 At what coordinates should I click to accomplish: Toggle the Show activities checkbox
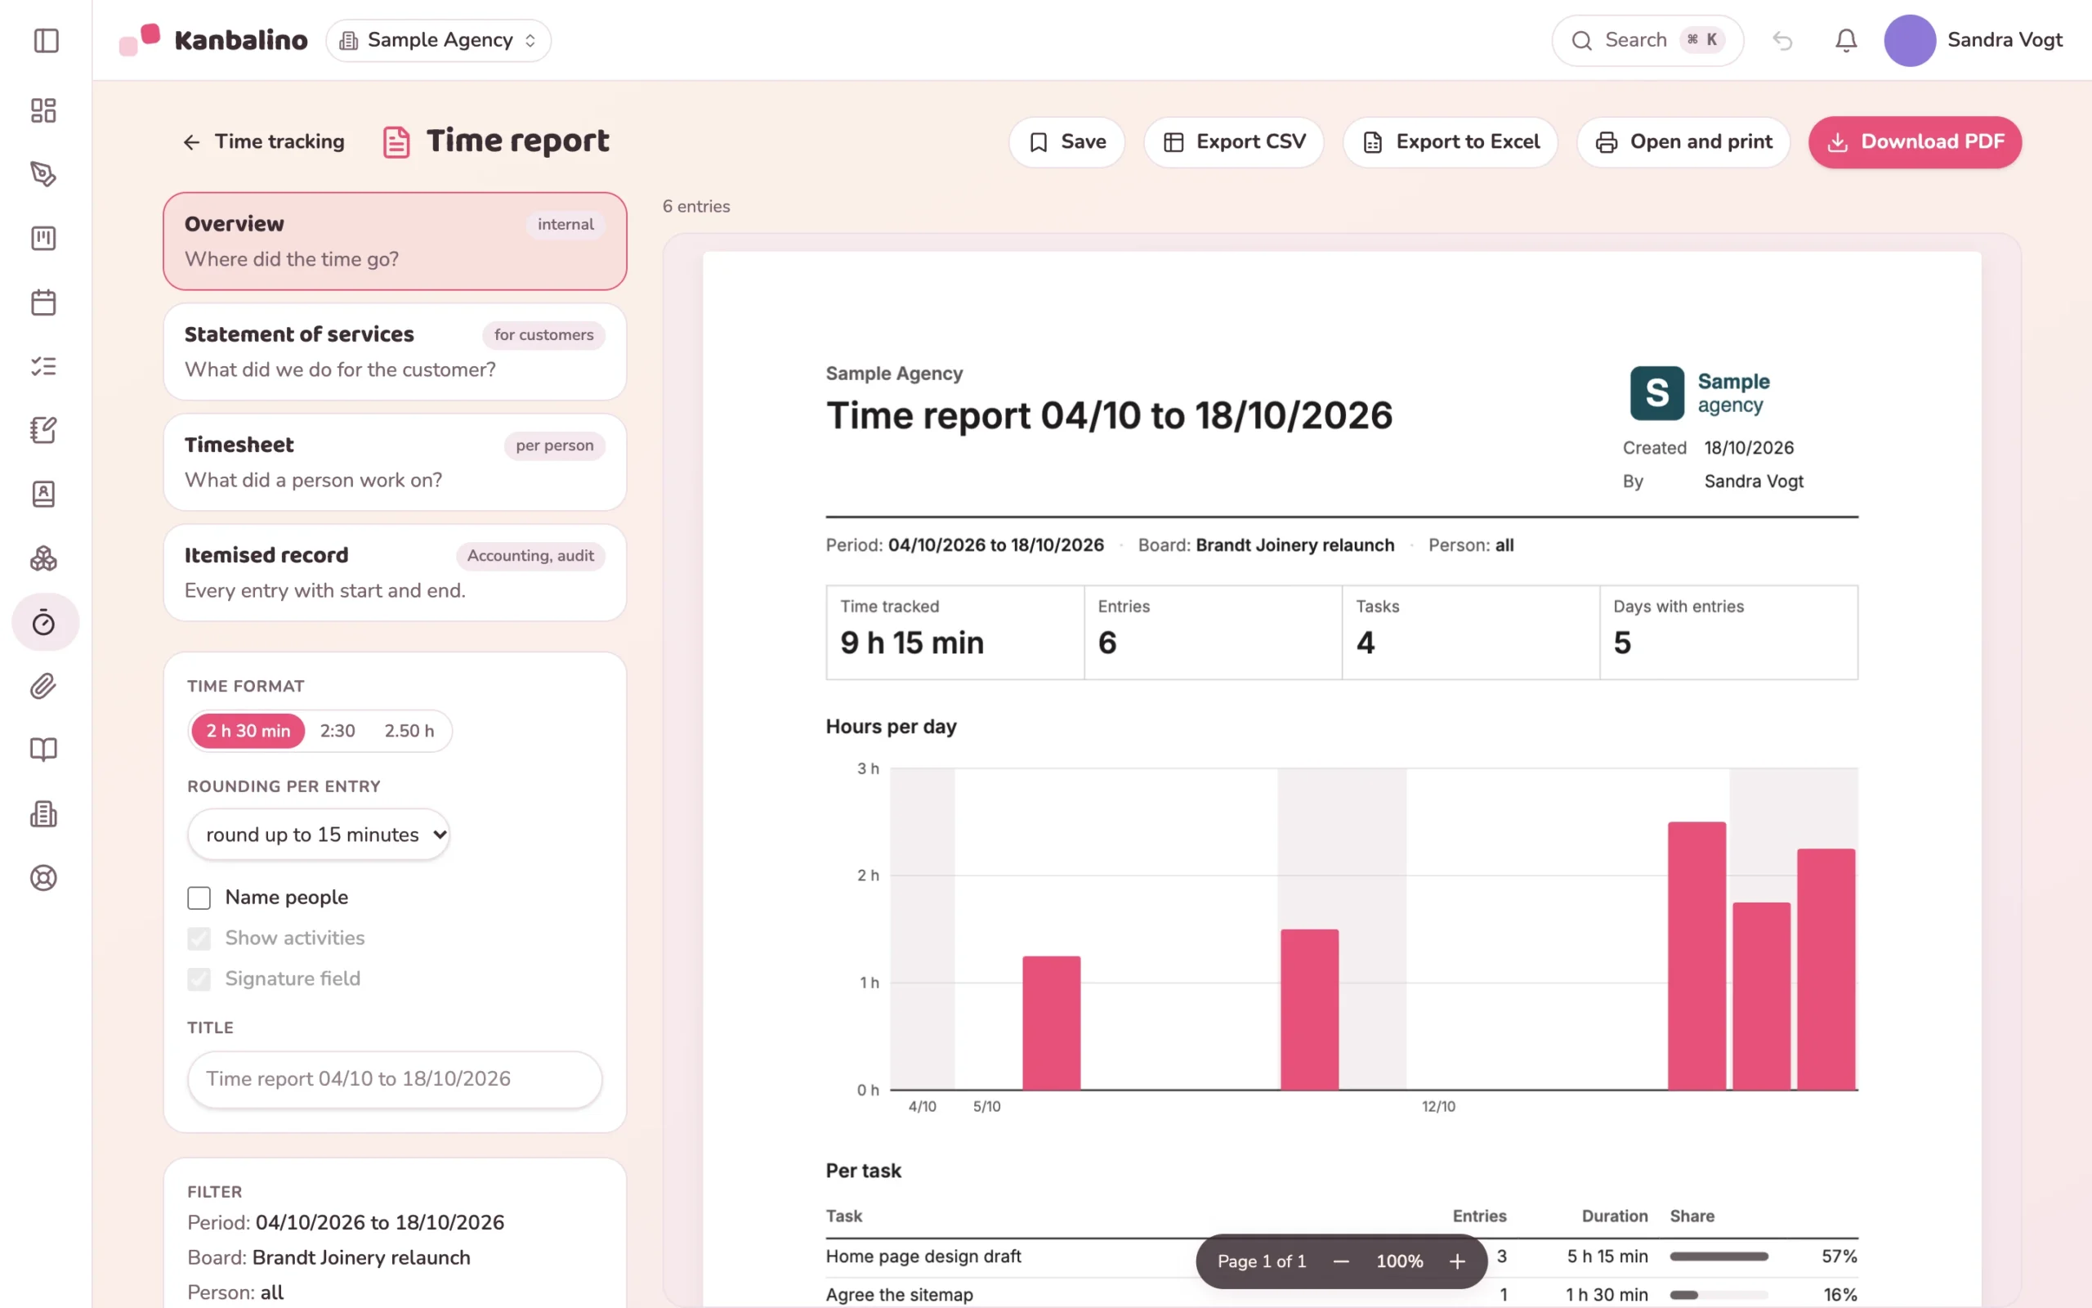click(199, 938)
